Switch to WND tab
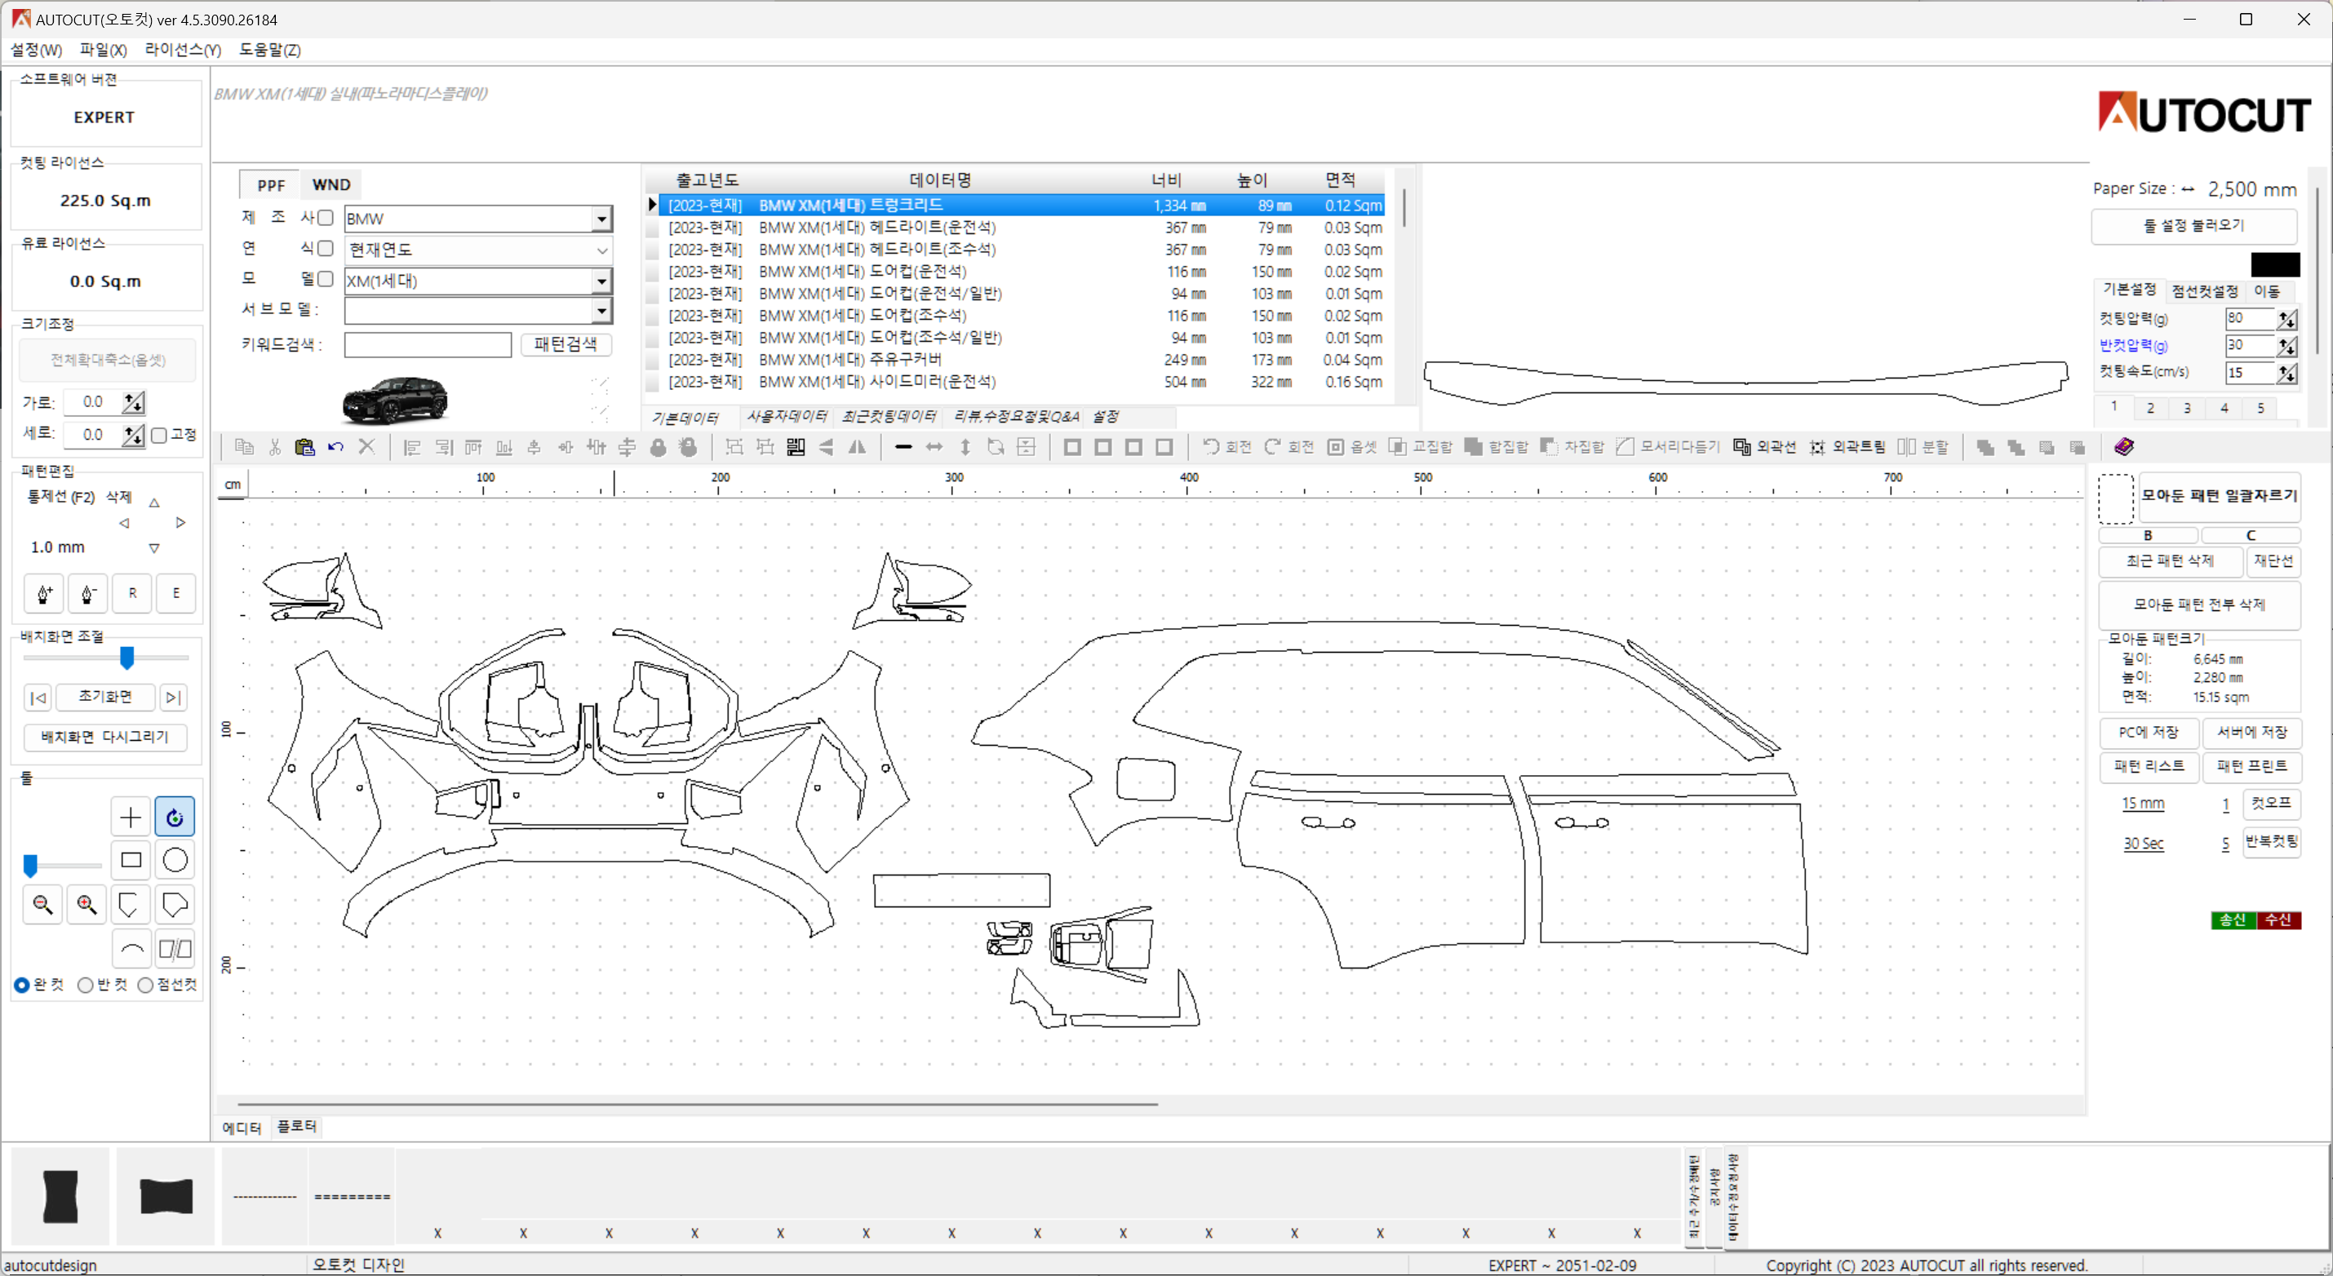Screen dimensions: 2333x1276 click(330, 184)
